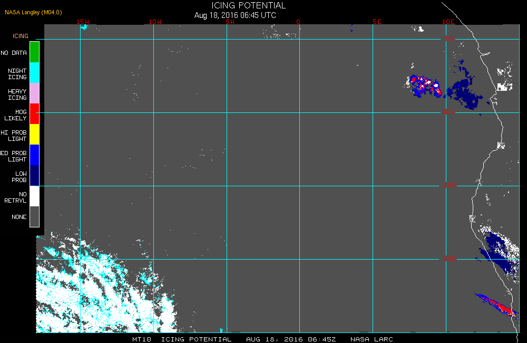Click the MOG LIKELY legend label
This screenshot has width=527, height=343.
click(15, 115)
